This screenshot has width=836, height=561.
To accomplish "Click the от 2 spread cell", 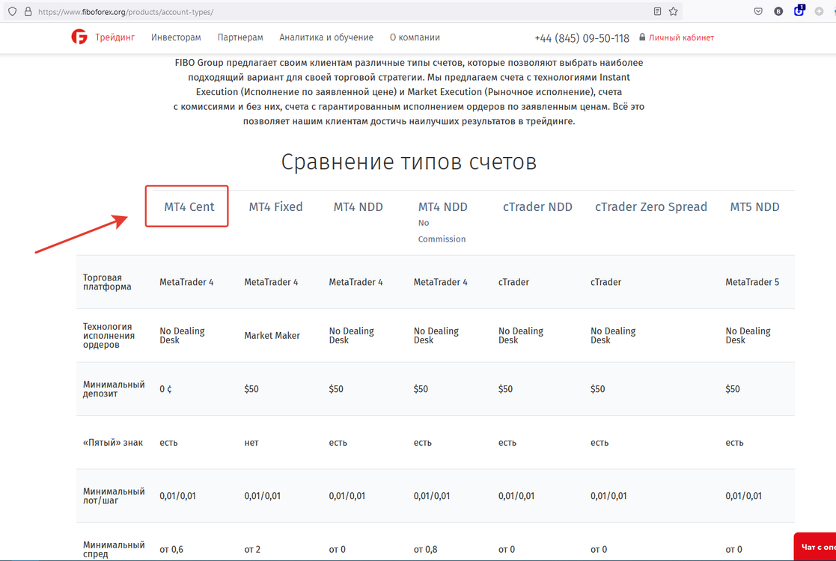I will [252, 549].
